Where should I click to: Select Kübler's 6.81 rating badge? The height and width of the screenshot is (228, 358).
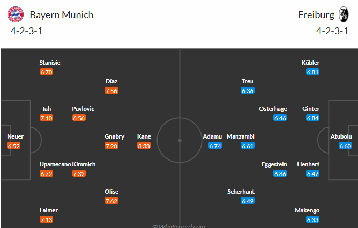[312, 72]
